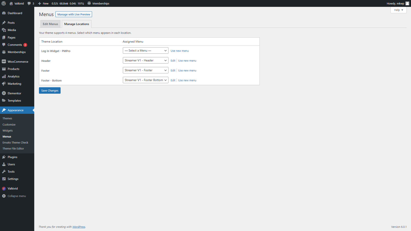Select the Manage Locations tab
The image size is (411, 231).
pyautogui.click(x=77, y=24)
